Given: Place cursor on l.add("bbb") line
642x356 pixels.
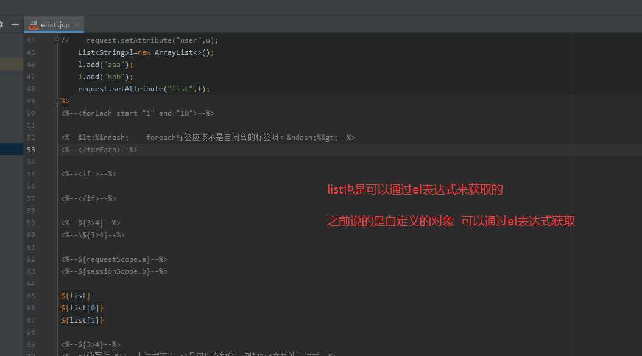Looking at the screenshot, I should tap(105, 77).
